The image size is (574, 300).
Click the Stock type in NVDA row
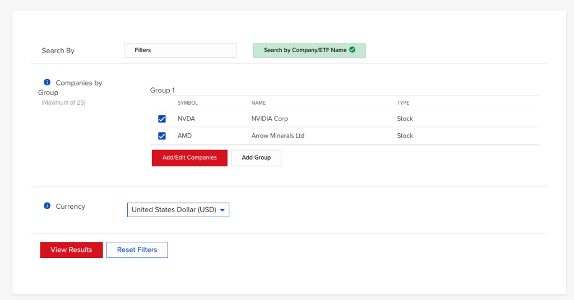(405, 119)
